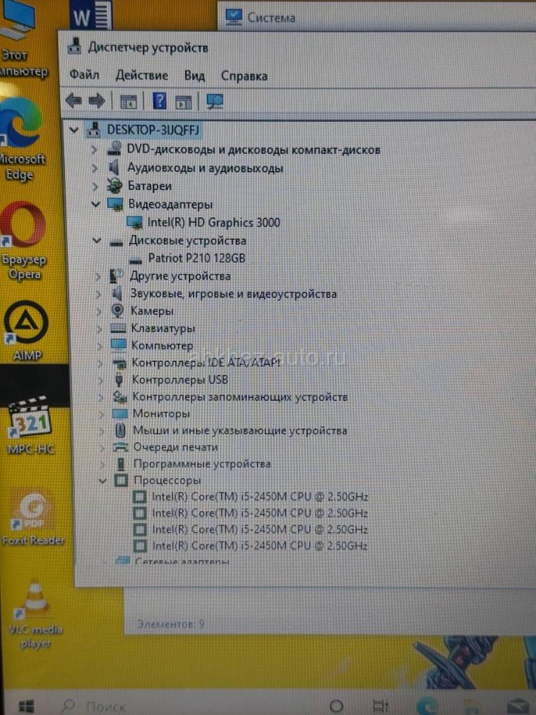Screen dimensions: 536x715
Task: Open the Файл menu
Action: click(x=84, y=75)
